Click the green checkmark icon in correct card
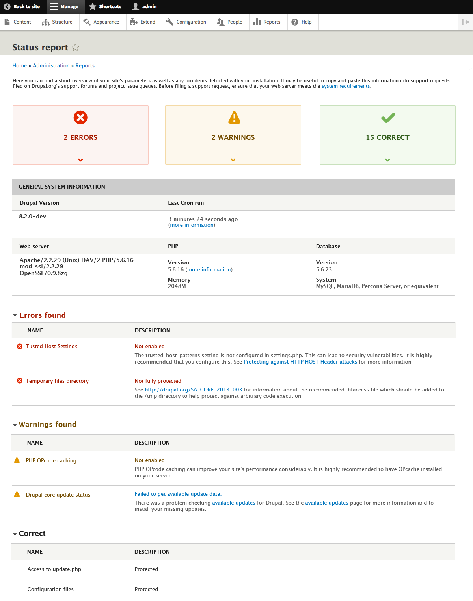The width and height of the screenshot is (473, 601). [388, 117]
